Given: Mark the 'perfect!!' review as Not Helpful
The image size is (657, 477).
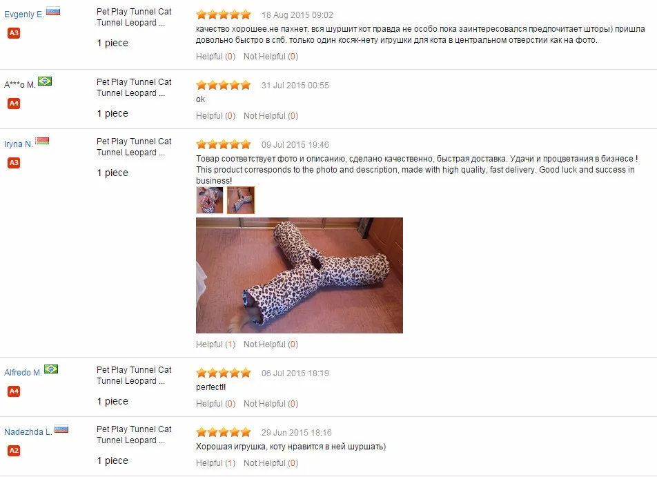Looking at the screenshot, I should (x=271, y=404).
